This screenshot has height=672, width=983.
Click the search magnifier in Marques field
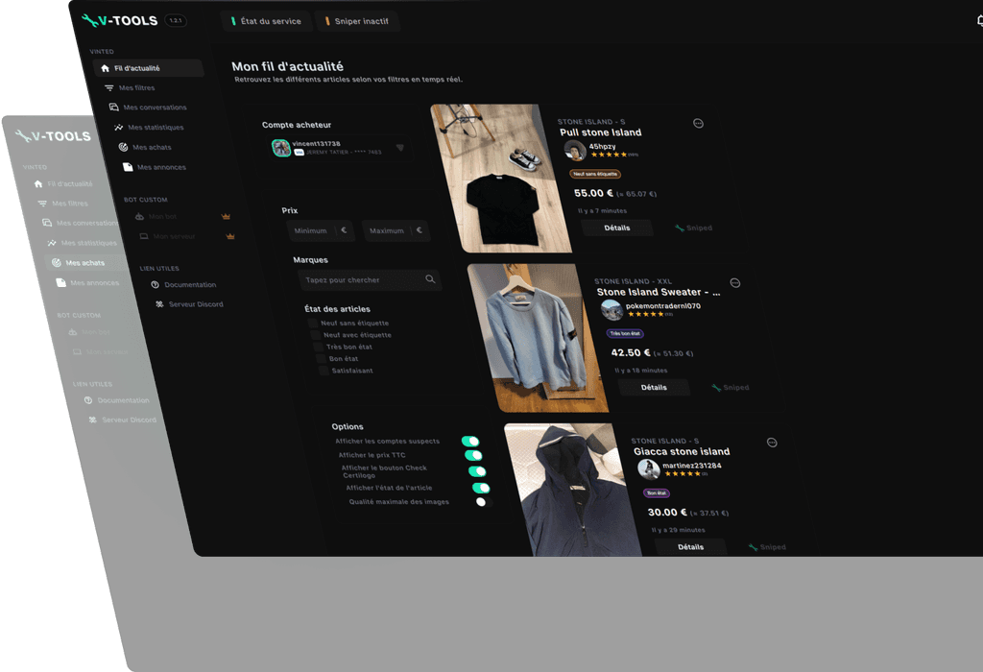pyautogui.click(x=430, y=279)
